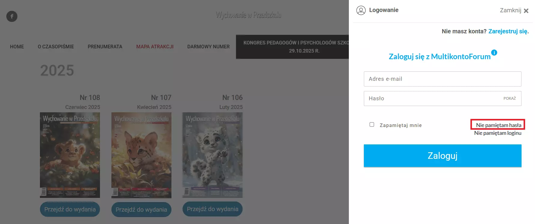Open MAPA ATRAKCJI from the menu

155,47
